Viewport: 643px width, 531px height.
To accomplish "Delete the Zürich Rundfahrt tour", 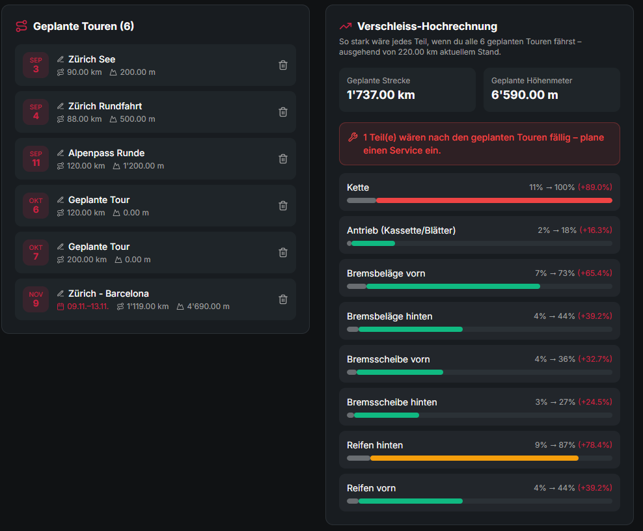I will [x=283, y=112].
